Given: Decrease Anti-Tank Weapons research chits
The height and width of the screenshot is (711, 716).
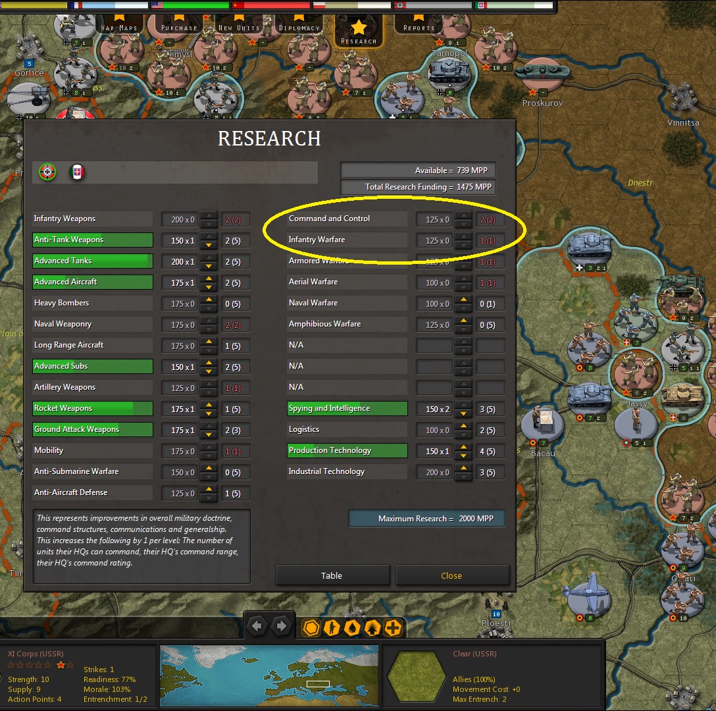Looking at the screenshot, I should 209,244.
